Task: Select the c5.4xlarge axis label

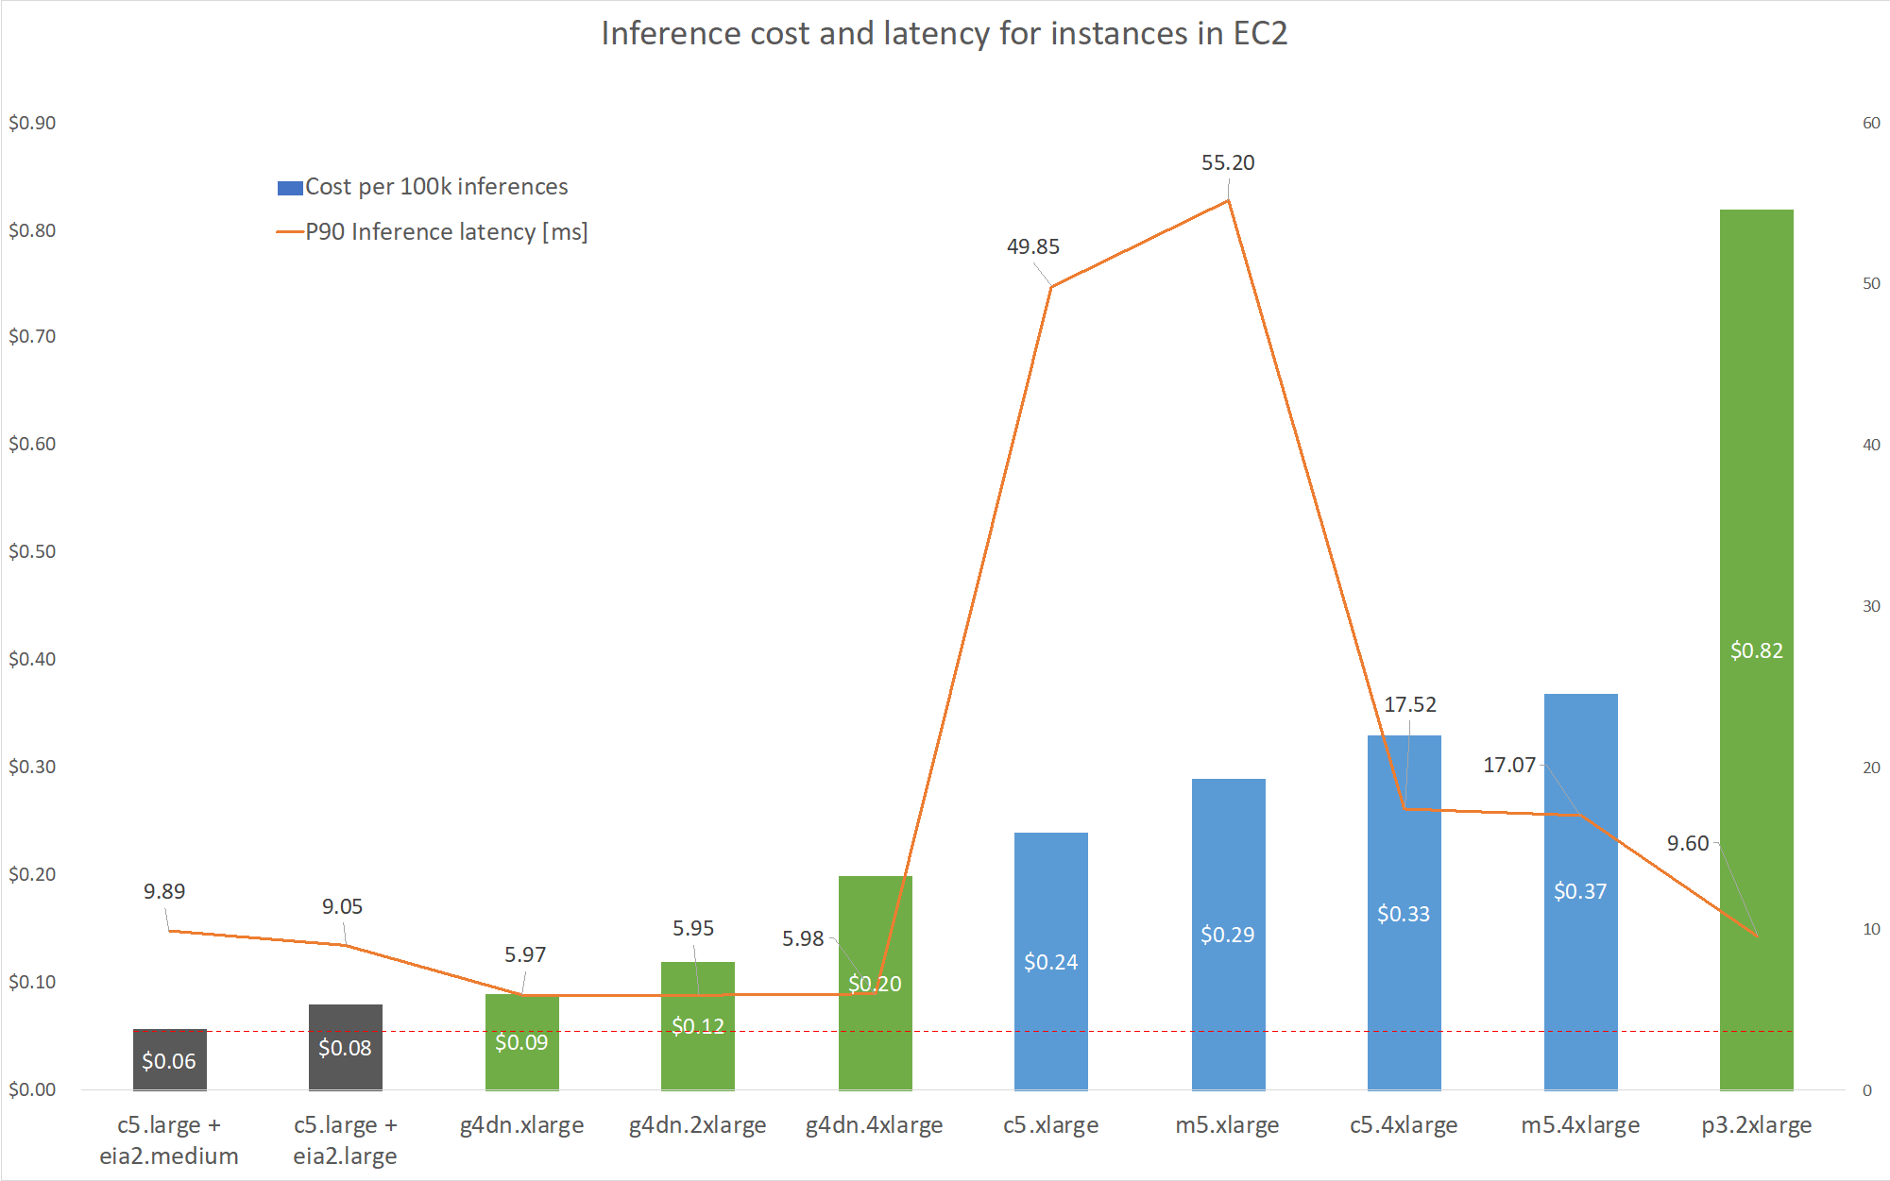Action: (x=1404, y=1125)
